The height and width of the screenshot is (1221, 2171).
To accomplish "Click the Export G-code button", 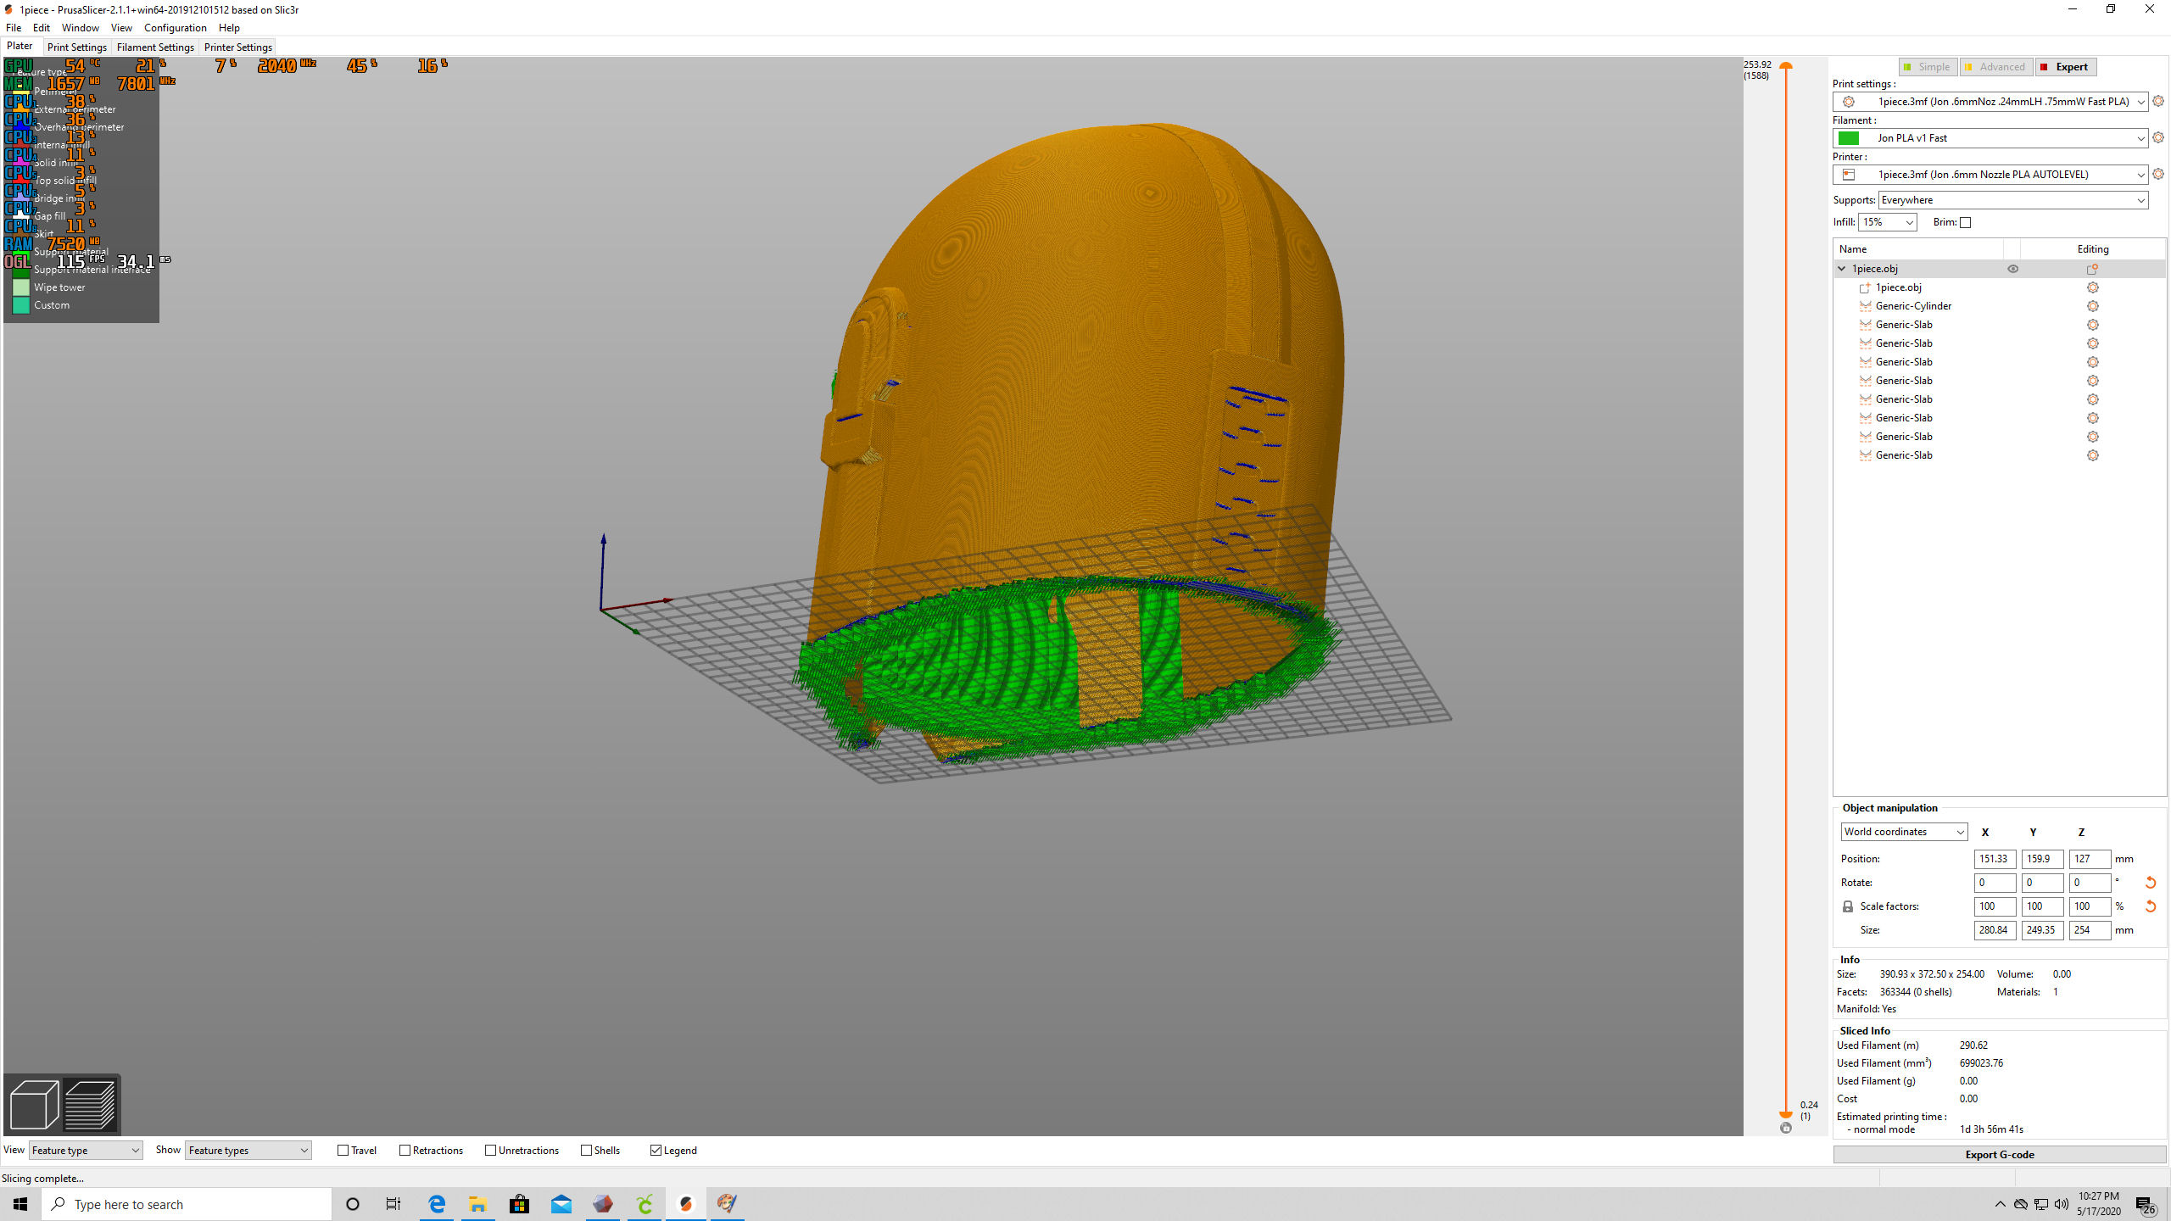I will coord(2000,1155).
